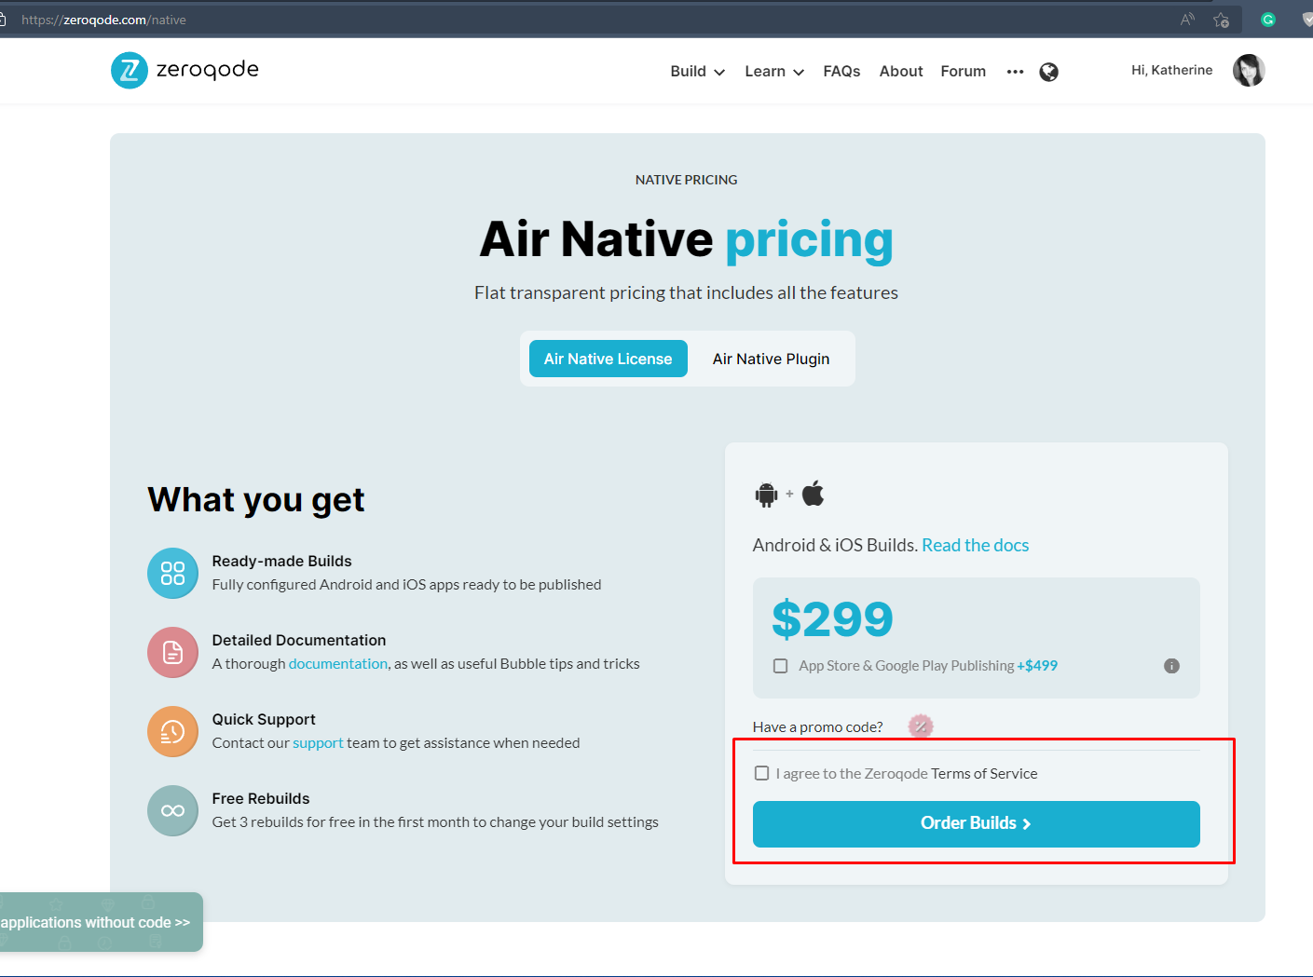Click the Zeroqode logo icon

[x=130, y=71]
